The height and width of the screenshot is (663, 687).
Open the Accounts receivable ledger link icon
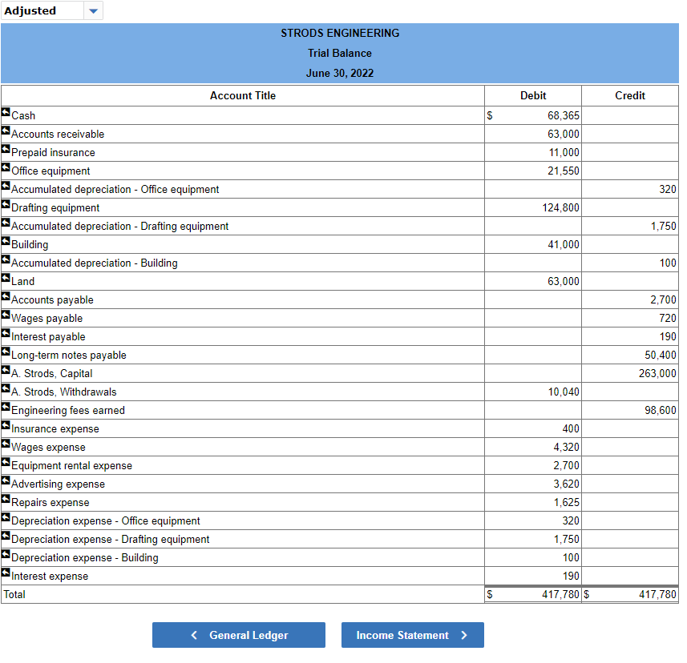pos(5,131)
